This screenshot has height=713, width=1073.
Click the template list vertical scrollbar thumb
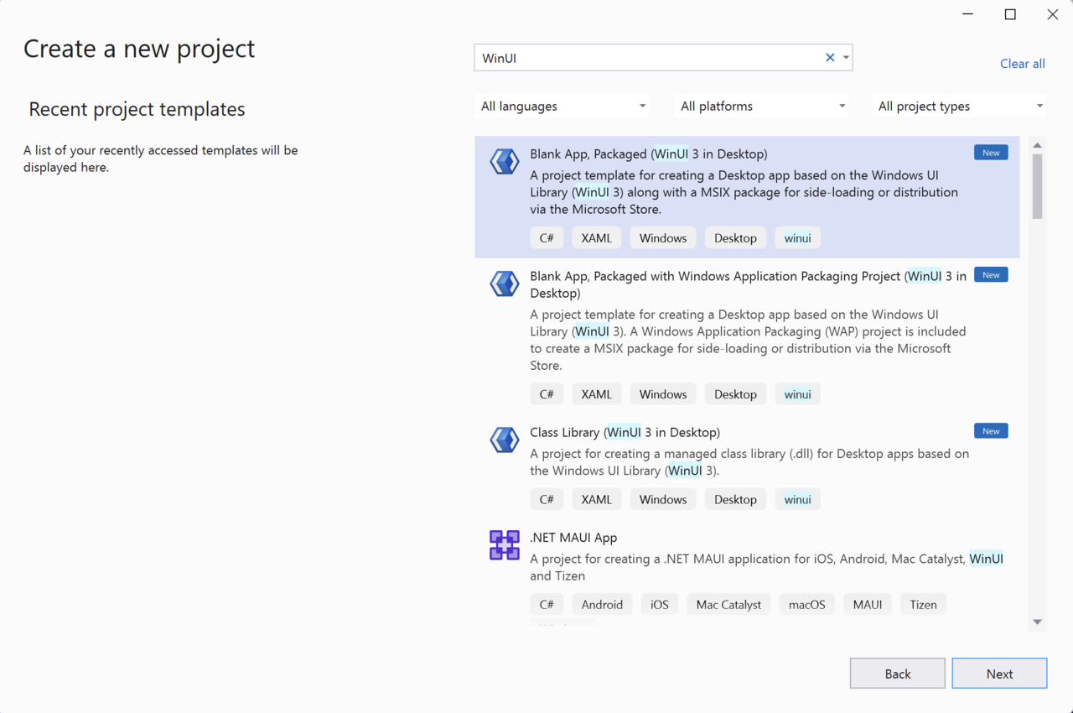coord(1037,186)
